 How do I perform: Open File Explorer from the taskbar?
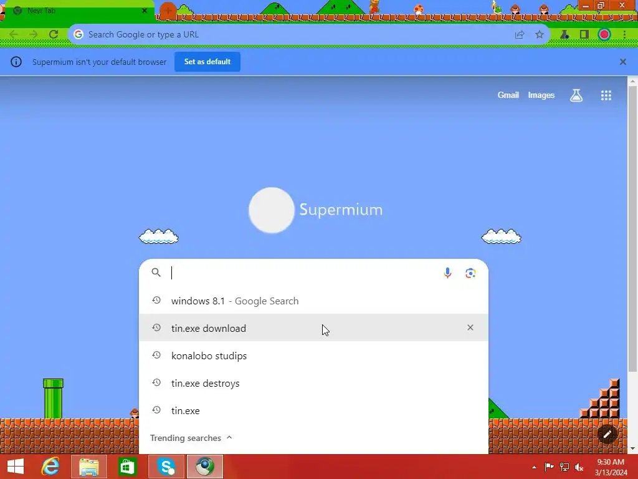point(89,467)
